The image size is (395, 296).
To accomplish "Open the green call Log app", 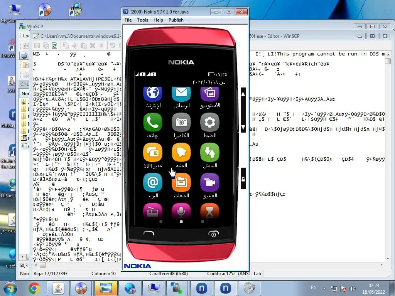I will [210, 152].
